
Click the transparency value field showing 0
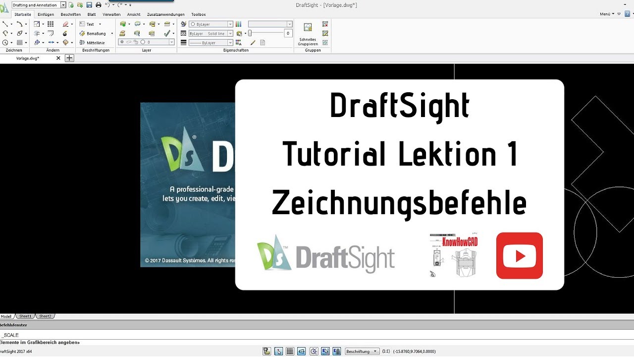(x=288, y=33)
